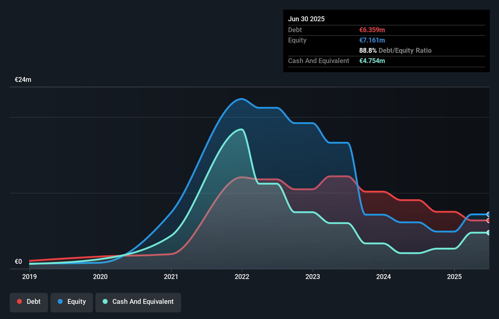499x319 pixels.
Task: Click the €24m gridline label
Action: point(23,79)
